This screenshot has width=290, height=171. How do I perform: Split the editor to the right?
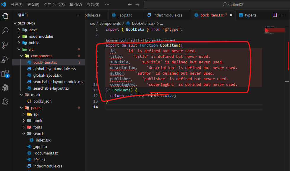275,15
